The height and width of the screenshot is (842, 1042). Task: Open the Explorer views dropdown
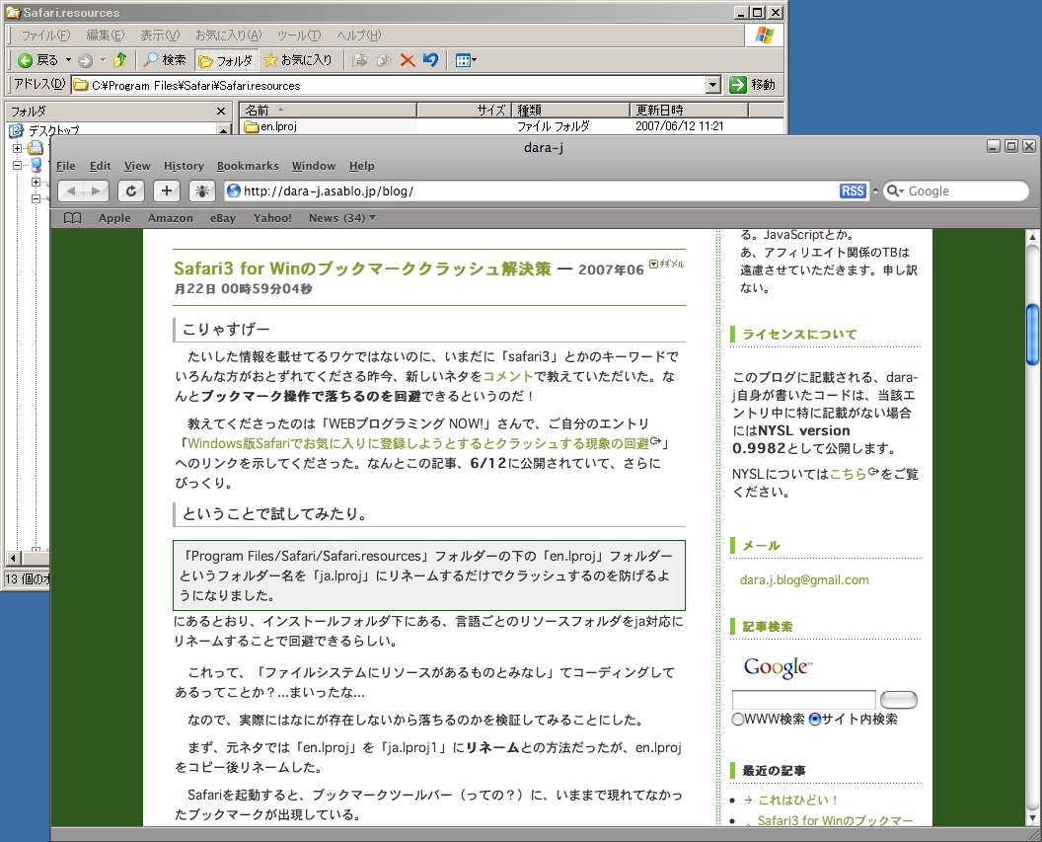click(466, 60)
